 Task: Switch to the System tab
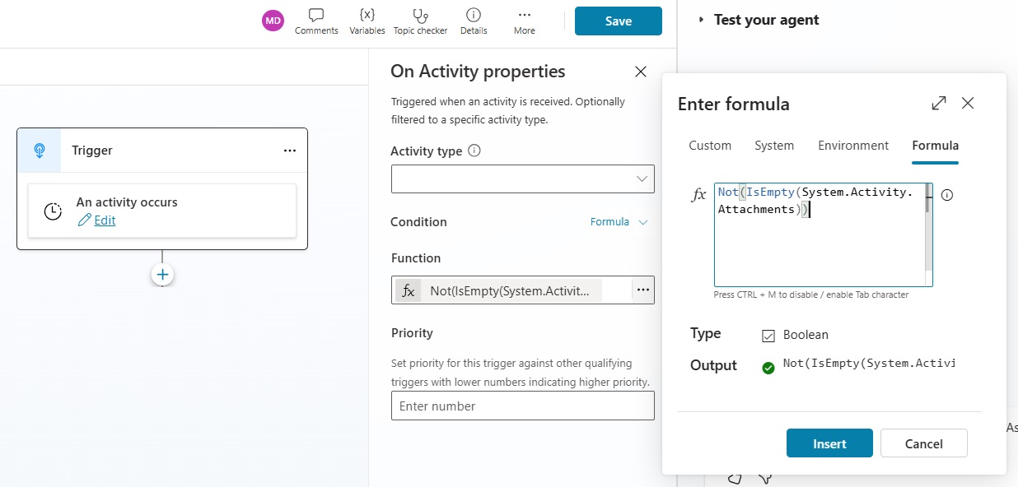[x=774, y=145]
